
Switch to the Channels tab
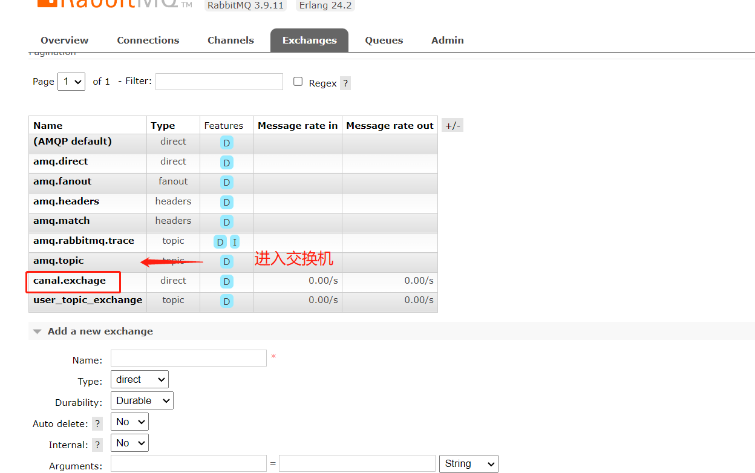point(230,41)
